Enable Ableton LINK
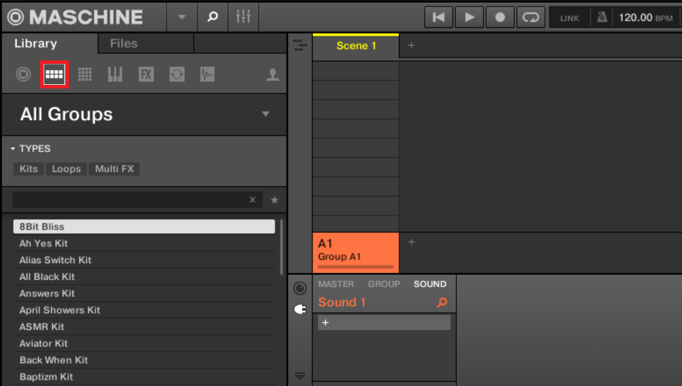 570,18
